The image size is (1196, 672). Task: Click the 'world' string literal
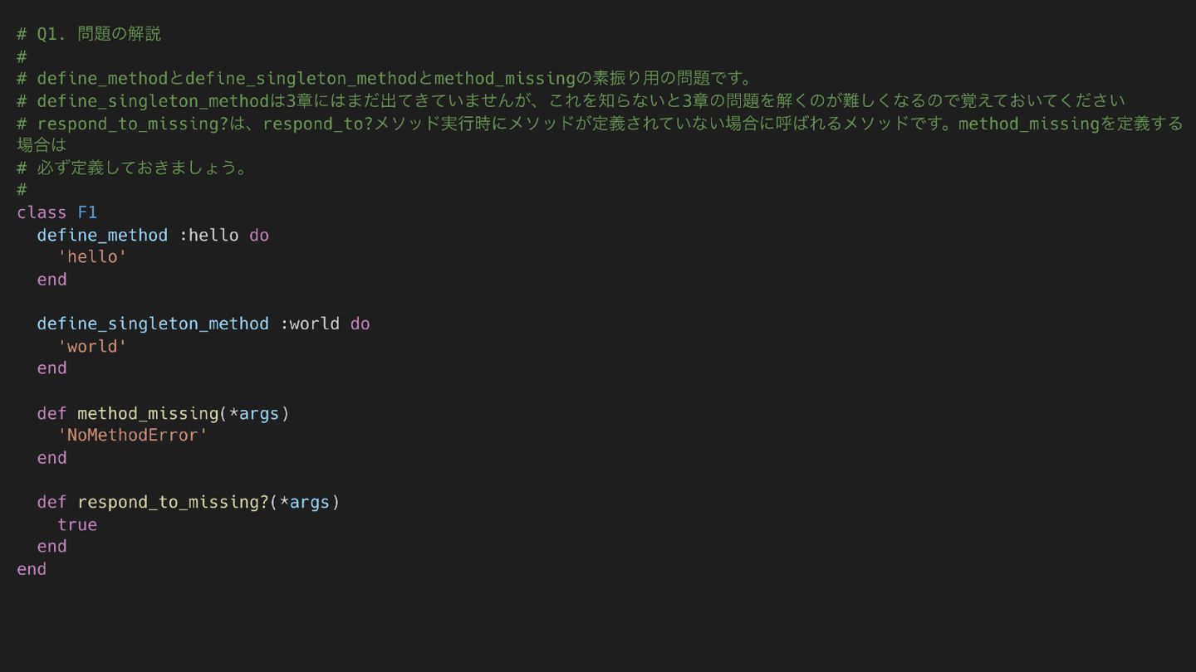click(x=92, y=346)
